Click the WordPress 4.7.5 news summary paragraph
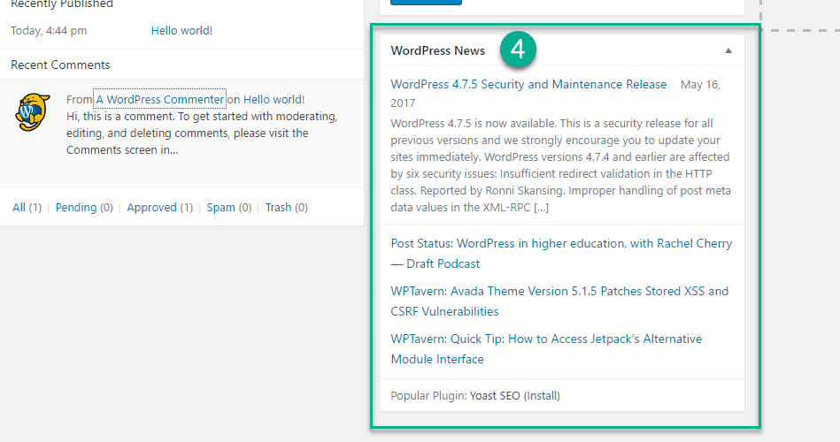The width and height of the screenshot is (840, 442). 560,164
